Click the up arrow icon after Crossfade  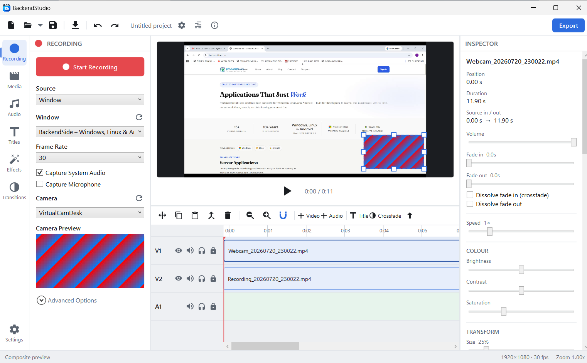point(410,215)
